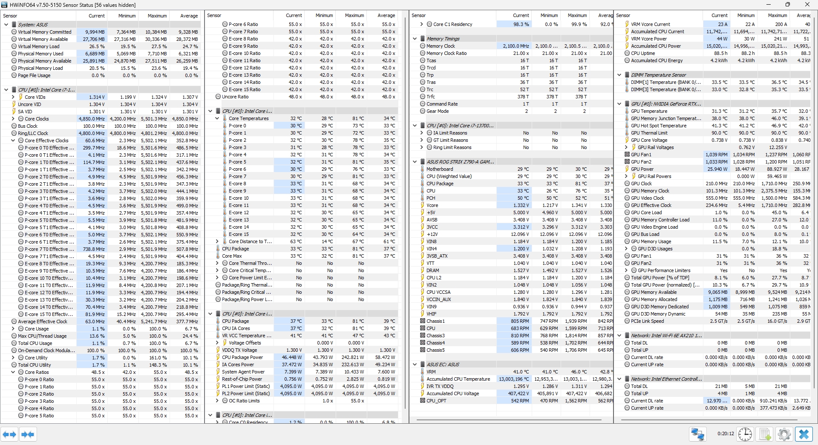Screen dimensions: 818x445
Task: Expand the IA Limit Reasons row
Action: (x=421, y=133)
